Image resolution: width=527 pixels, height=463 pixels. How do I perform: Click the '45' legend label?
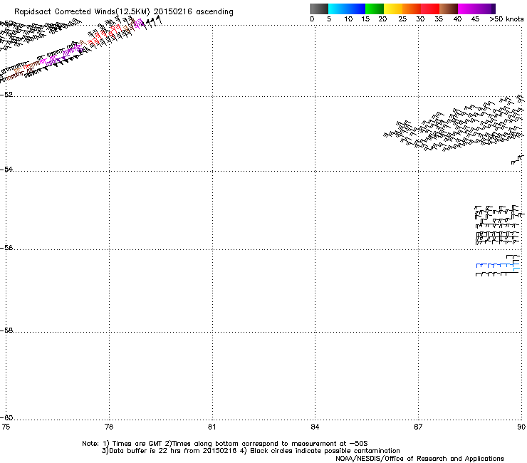pos(475,19)
